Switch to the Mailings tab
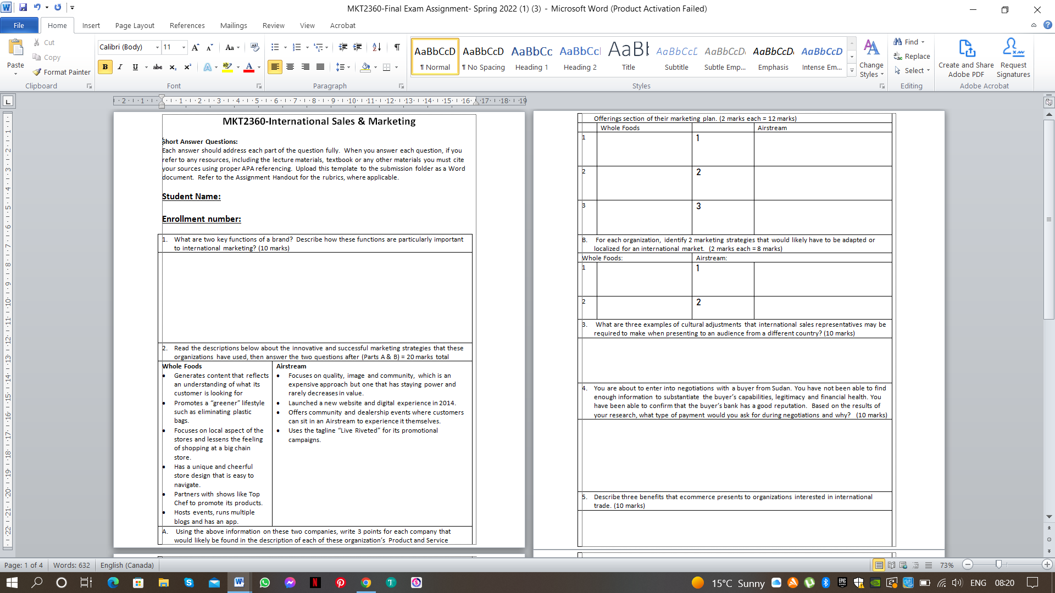 (234, 25)
